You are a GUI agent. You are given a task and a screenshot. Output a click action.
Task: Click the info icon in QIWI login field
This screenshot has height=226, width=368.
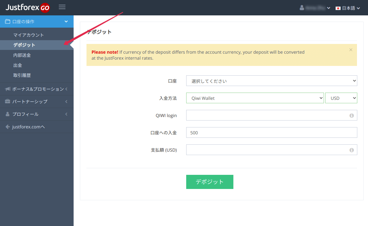pos(352,116)
